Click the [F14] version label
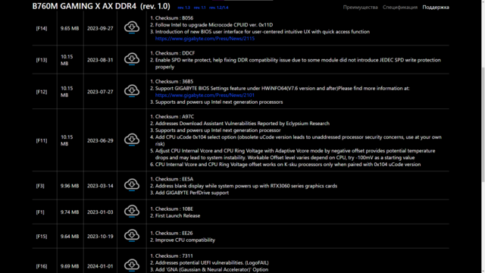This screenshot has height=273, width=485. [42, 28]
